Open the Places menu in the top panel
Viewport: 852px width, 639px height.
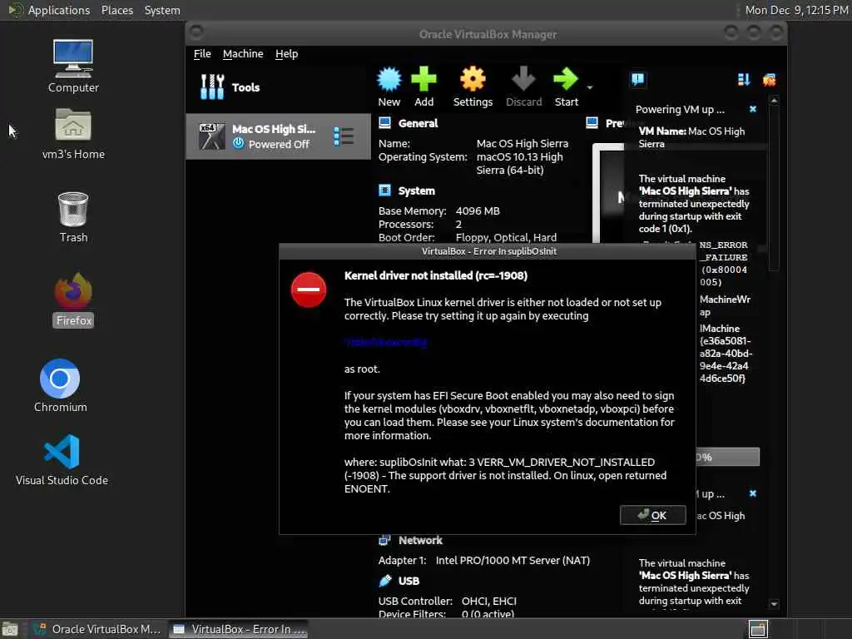116,10
